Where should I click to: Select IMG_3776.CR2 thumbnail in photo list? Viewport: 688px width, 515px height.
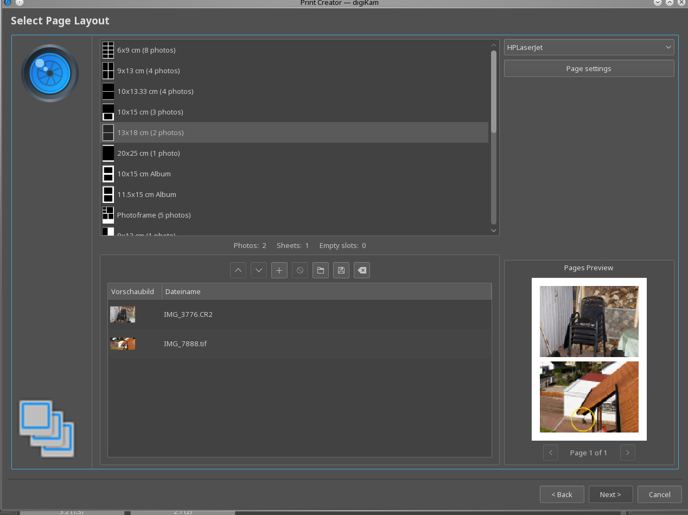[x=123, y=314]
